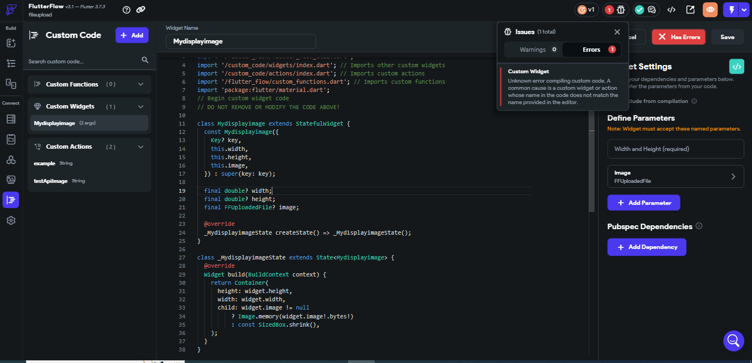The image size is (752, 363).
Task: Collapse the Custom Widgets section chevron
Action: 141,106
